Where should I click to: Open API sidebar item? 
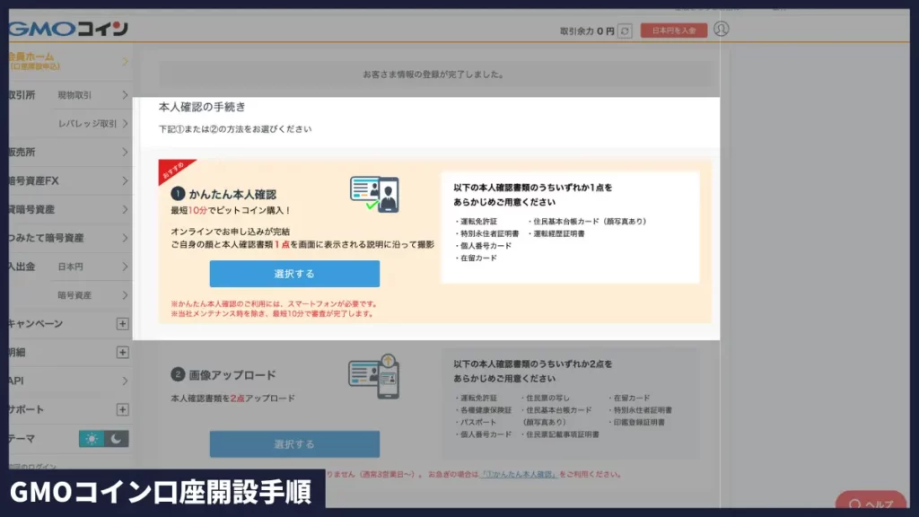tap(16, 381)
